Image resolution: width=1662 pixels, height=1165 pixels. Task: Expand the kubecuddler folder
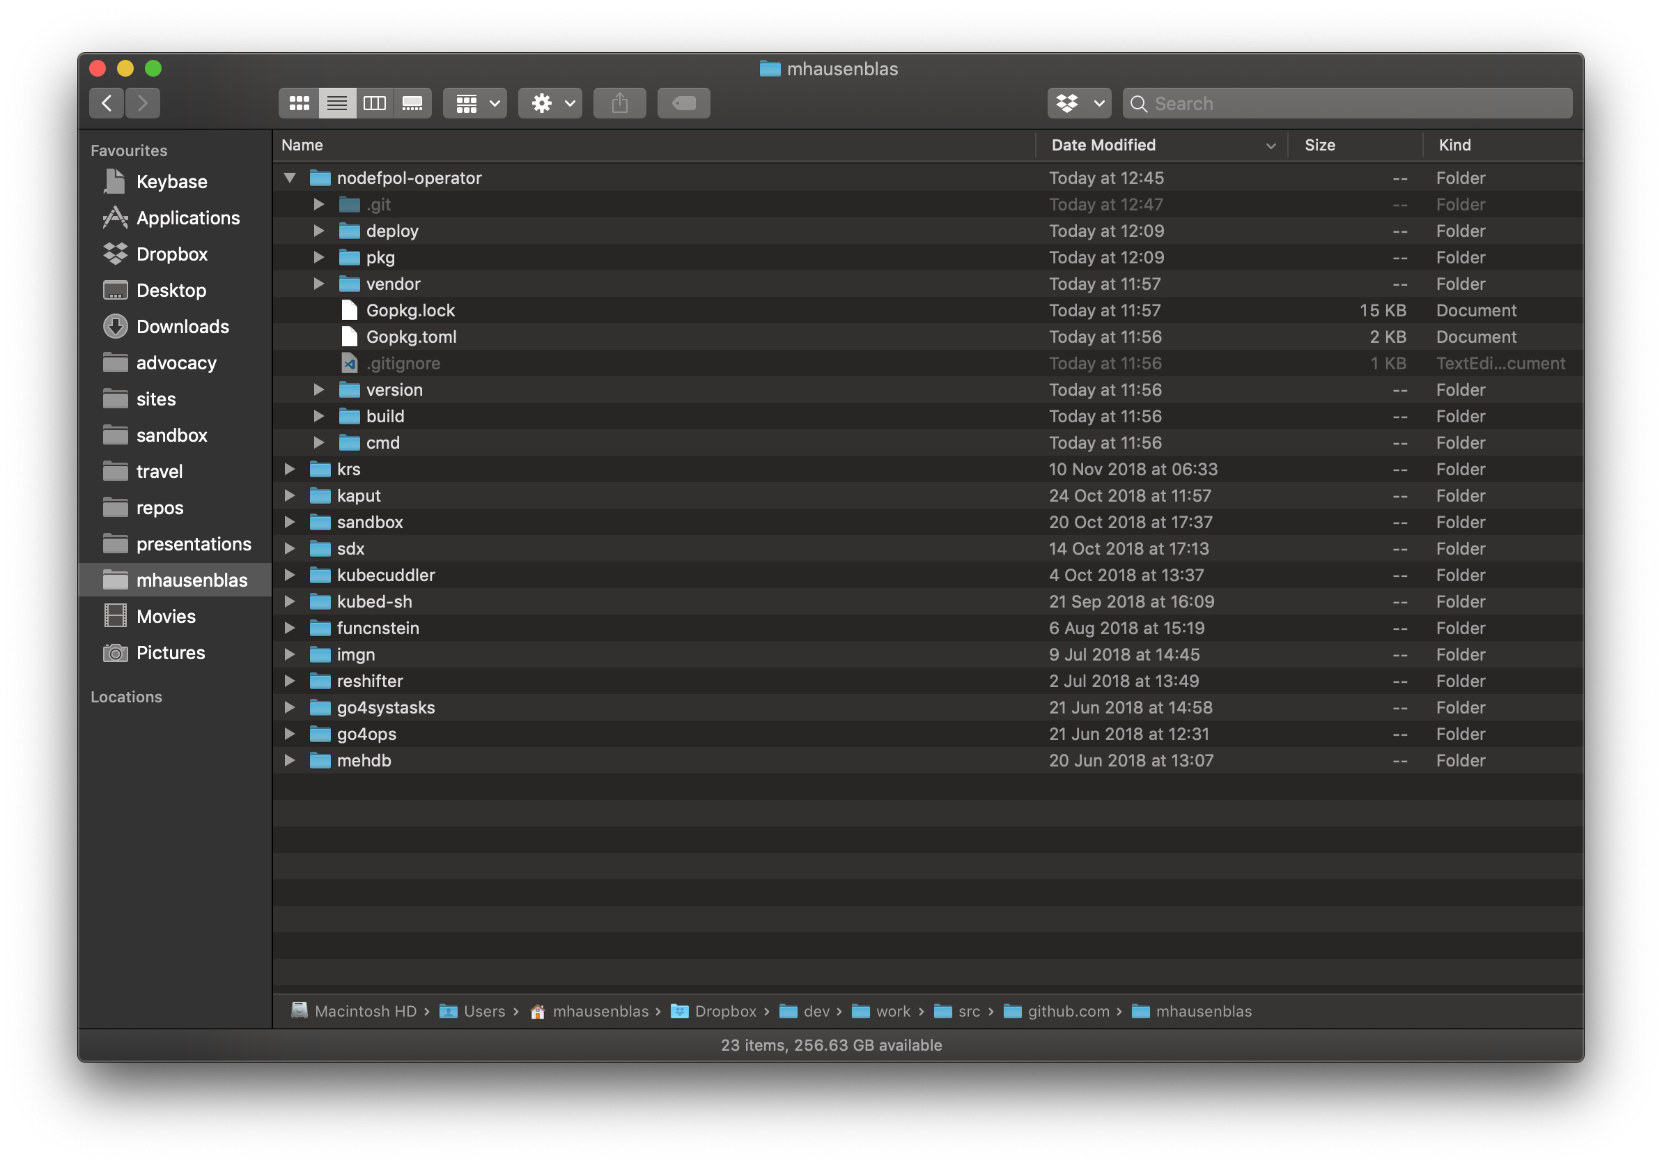click(x=290, y=575)
